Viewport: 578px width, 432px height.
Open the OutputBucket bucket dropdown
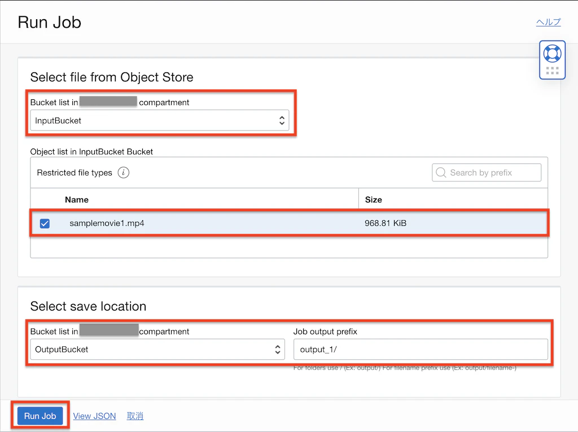pos(157,349)
